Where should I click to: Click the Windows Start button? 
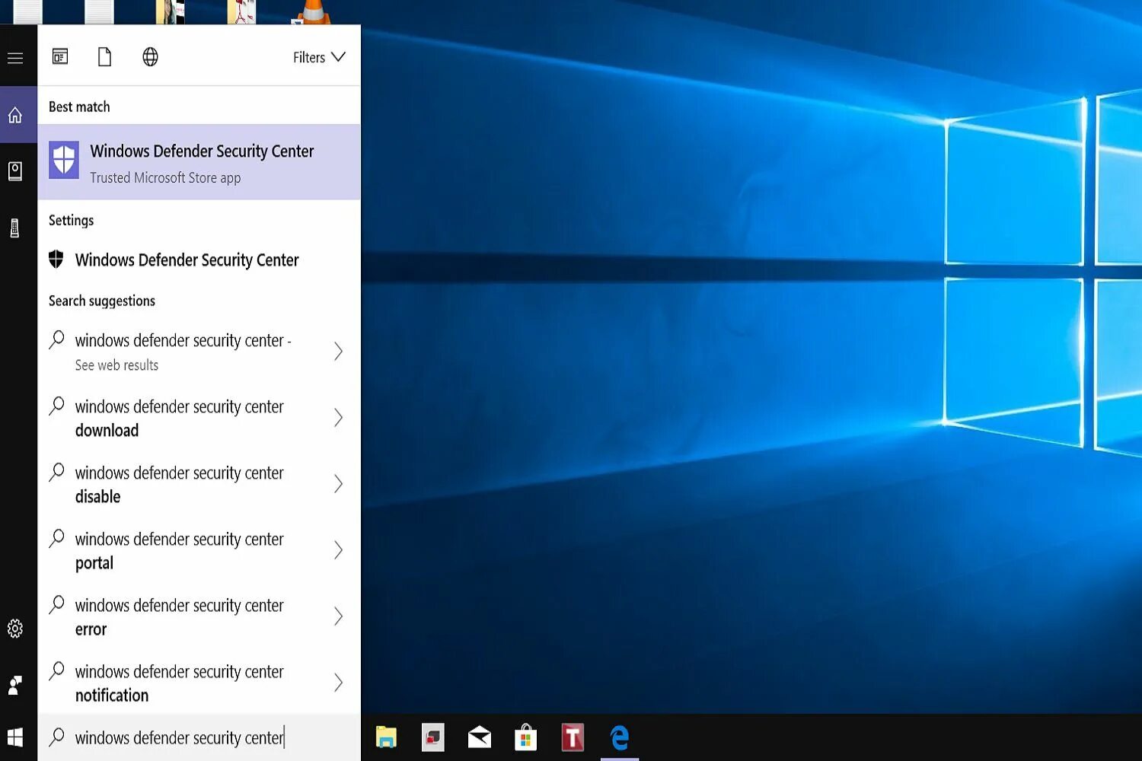[15, 737]
